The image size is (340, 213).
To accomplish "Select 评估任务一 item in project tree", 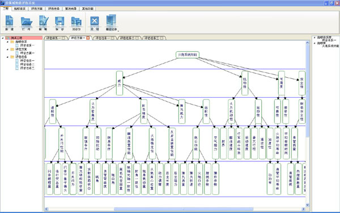I will click(x=27, y=61).
